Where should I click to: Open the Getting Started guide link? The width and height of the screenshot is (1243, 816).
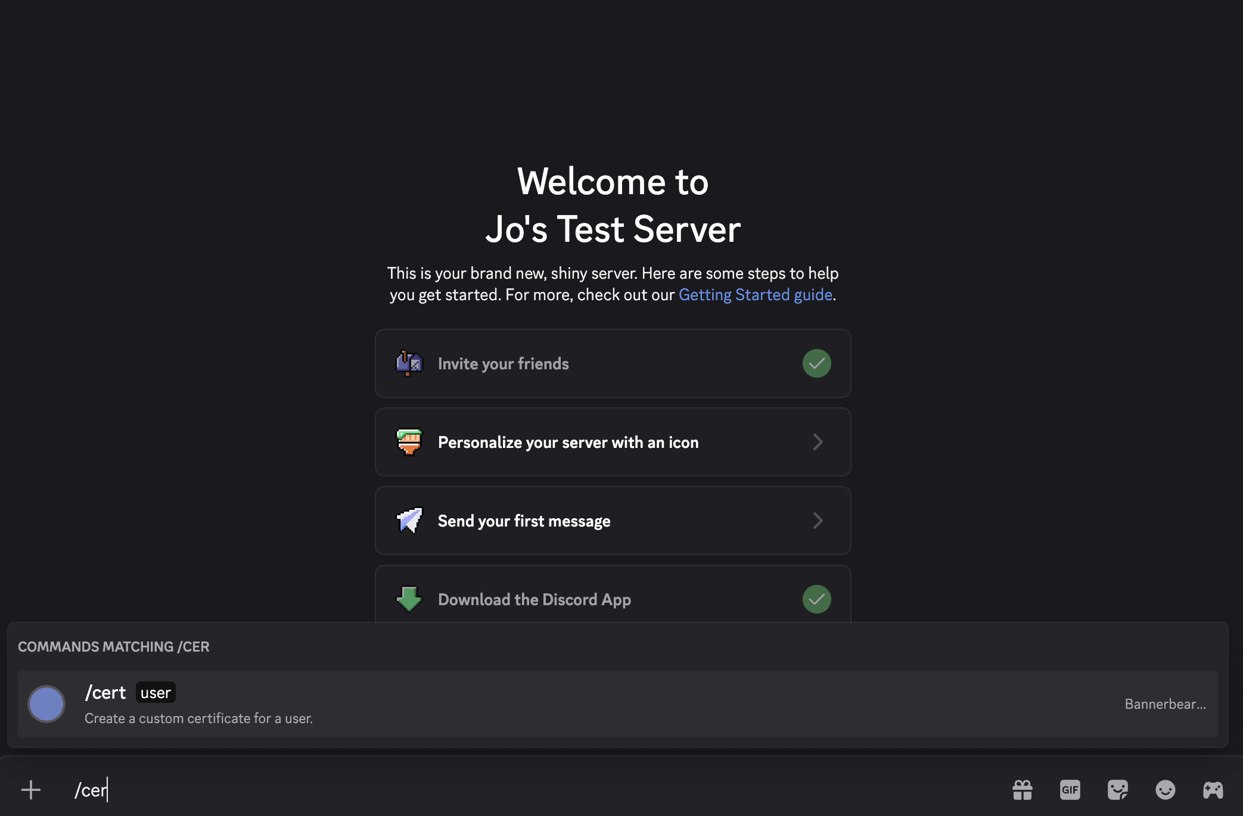pos(755,295)
